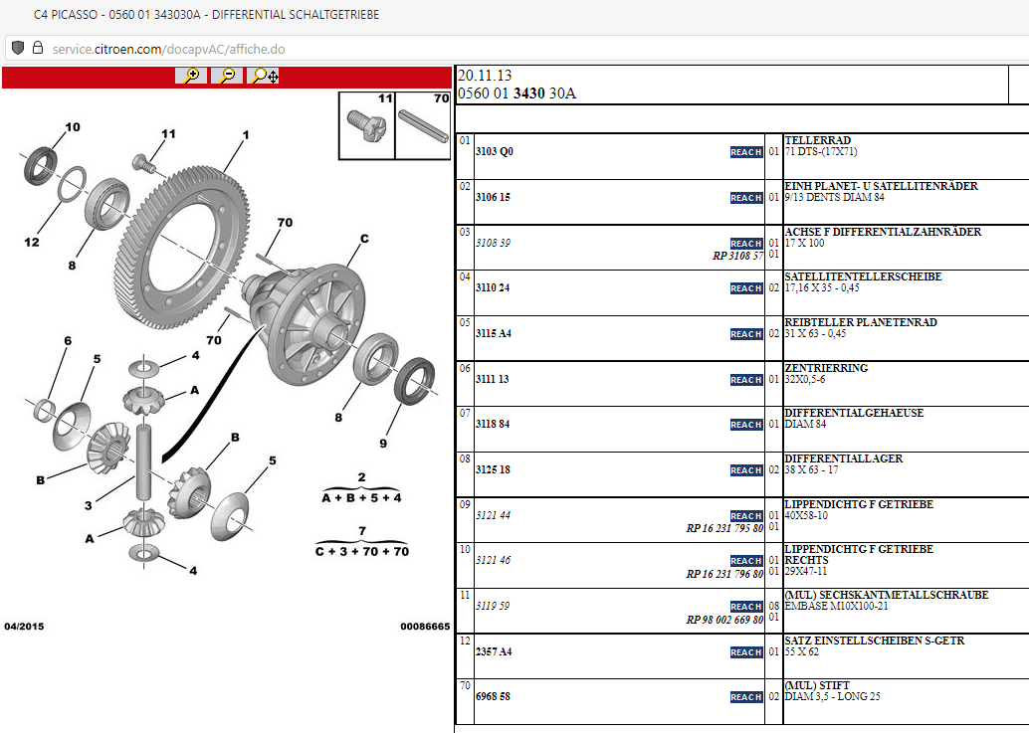Click REACH badge for part 3118 84
Viewport: 1029px width, 733px height.
(746, 425)
